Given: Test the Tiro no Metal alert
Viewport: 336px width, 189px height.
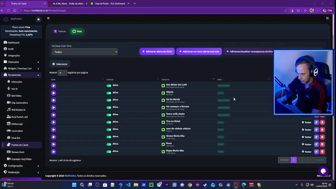Looking at the screenshot, I should [306, 122].
